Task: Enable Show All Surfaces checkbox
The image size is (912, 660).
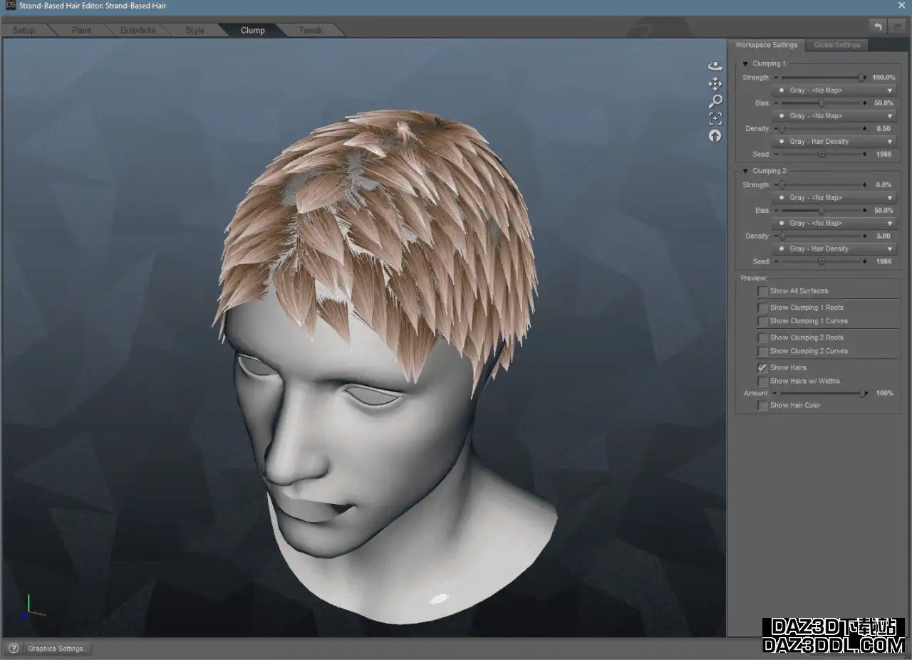Action: click(762, 291)
